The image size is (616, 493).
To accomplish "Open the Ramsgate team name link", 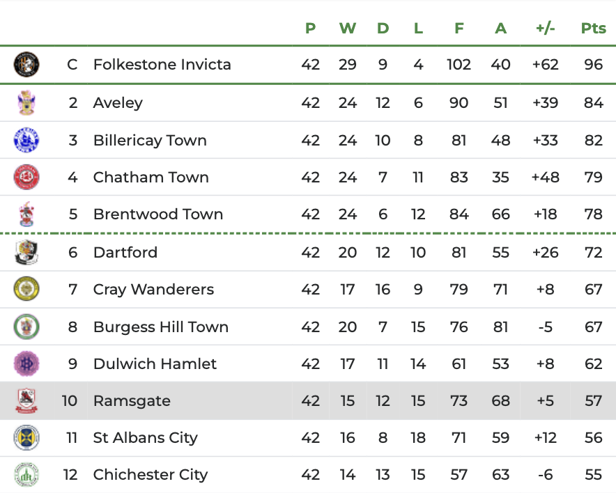I will tap(132, 401).
